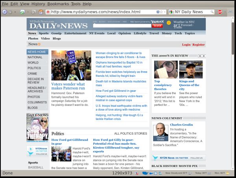
Task: Click the feed icon in the address bar
Action: (158, 12)
